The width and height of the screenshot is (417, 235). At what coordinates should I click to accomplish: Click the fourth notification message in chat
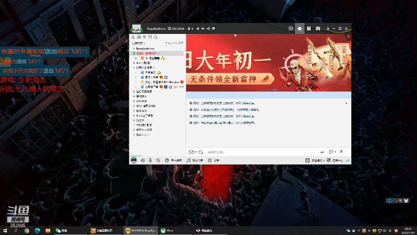tap(223, 123)
